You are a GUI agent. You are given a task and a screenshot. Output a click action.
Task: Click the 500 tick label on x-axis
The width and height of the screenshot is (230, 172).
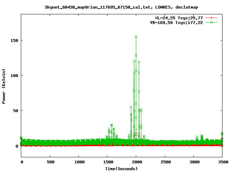[x=51, y=162]
